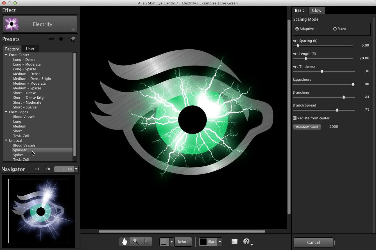
Task: Cancel the Electrify effect
Action: tap(313, 242)
